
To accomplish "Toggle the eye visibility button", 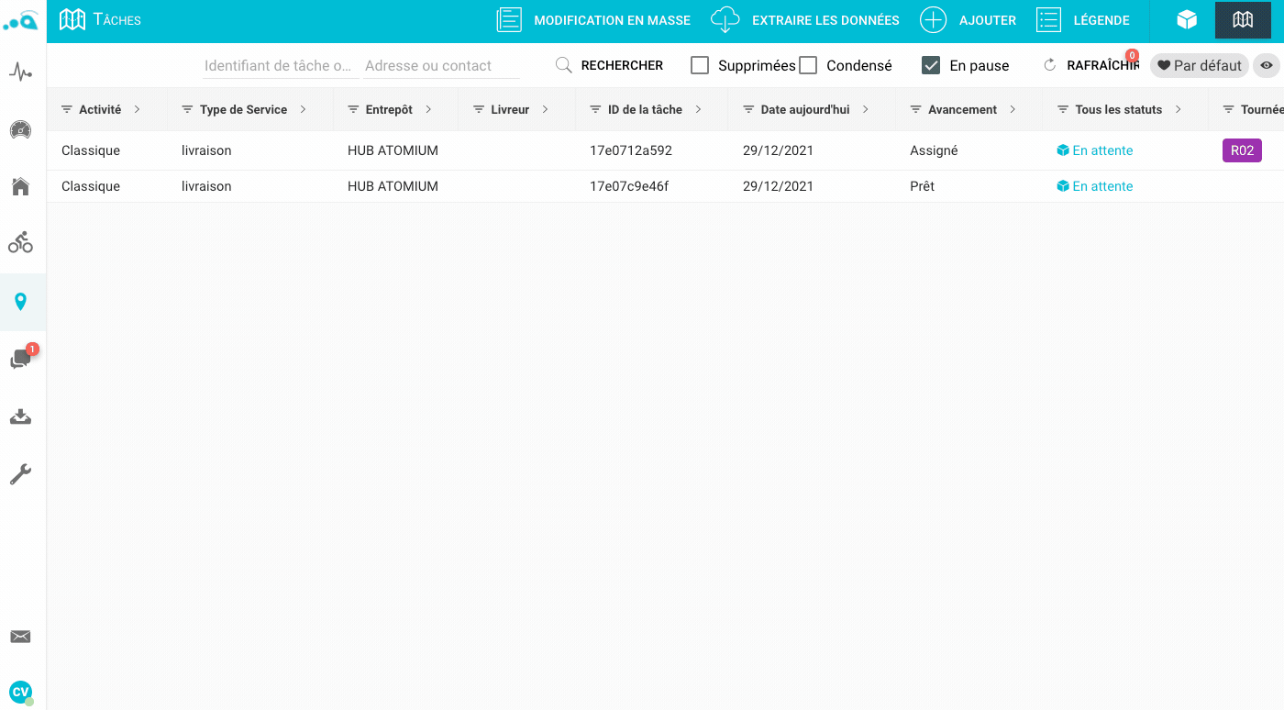I will tap(1267, 65).
